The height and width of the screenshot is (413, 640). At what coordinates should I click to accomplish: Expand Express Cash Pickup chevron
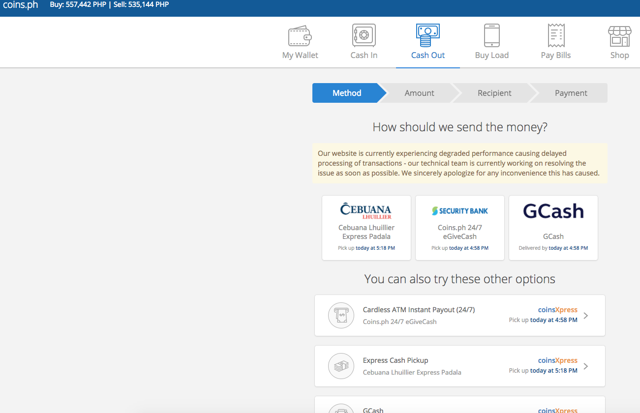(586, 366)
